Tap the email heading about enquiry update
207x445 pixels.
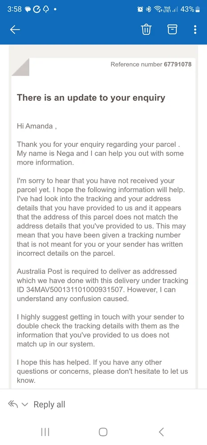91,98
